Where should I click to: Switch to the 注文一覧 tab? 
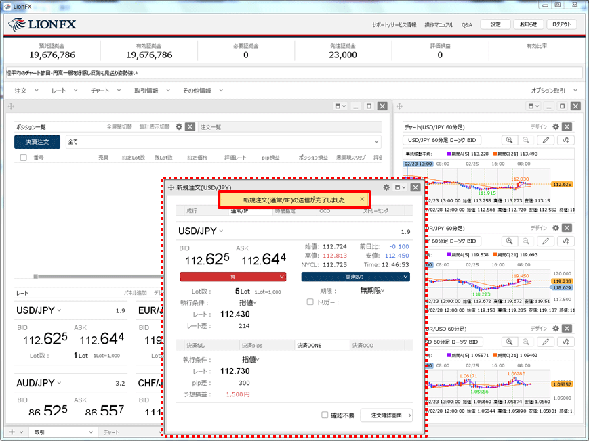pos(211,127)
